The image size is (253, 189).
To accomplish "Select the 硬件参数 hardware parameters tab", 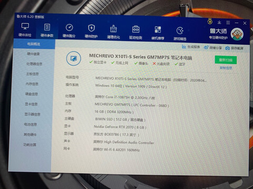I will pos(47,30).
